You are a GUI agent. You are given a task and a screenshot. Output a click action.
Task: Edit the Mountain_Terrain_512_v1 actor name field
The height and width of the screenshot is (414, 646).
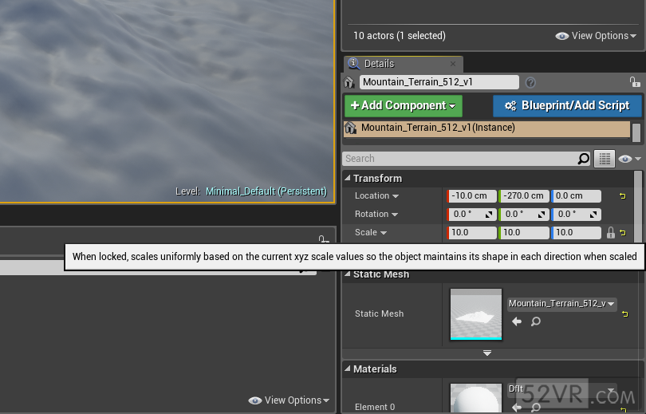439,82
